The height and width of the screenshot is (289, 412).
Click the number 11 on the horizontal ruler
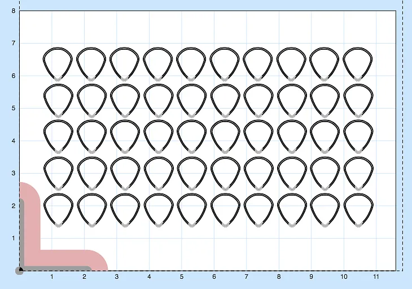376,277
